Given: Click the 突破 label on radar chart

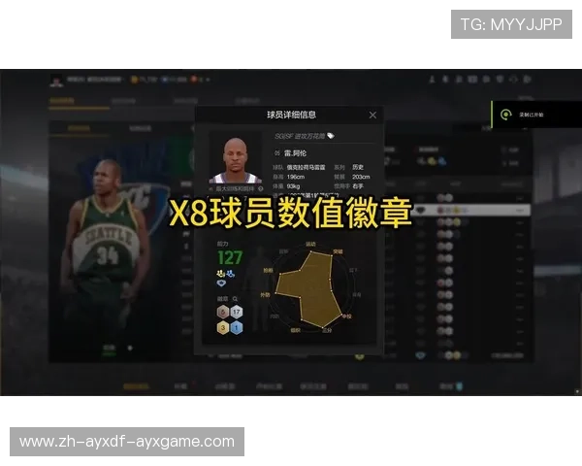Looking at the screenshot, I should [x=338, y=251].
